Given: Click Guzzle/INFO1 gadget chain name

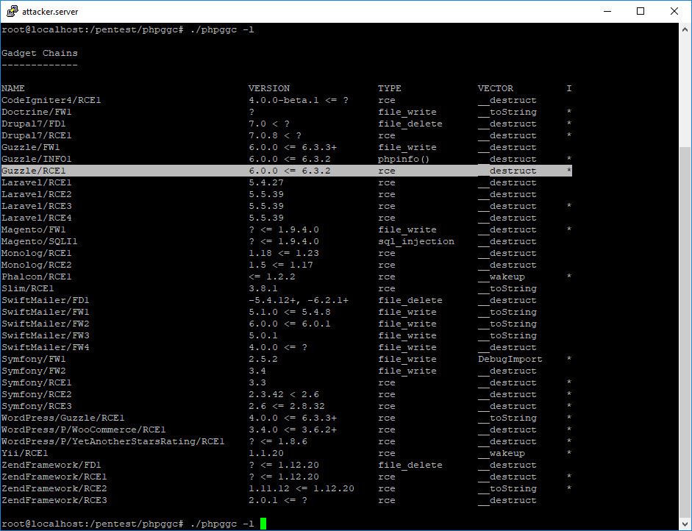Looking at the screenshot, I should (x=37, y=159).
